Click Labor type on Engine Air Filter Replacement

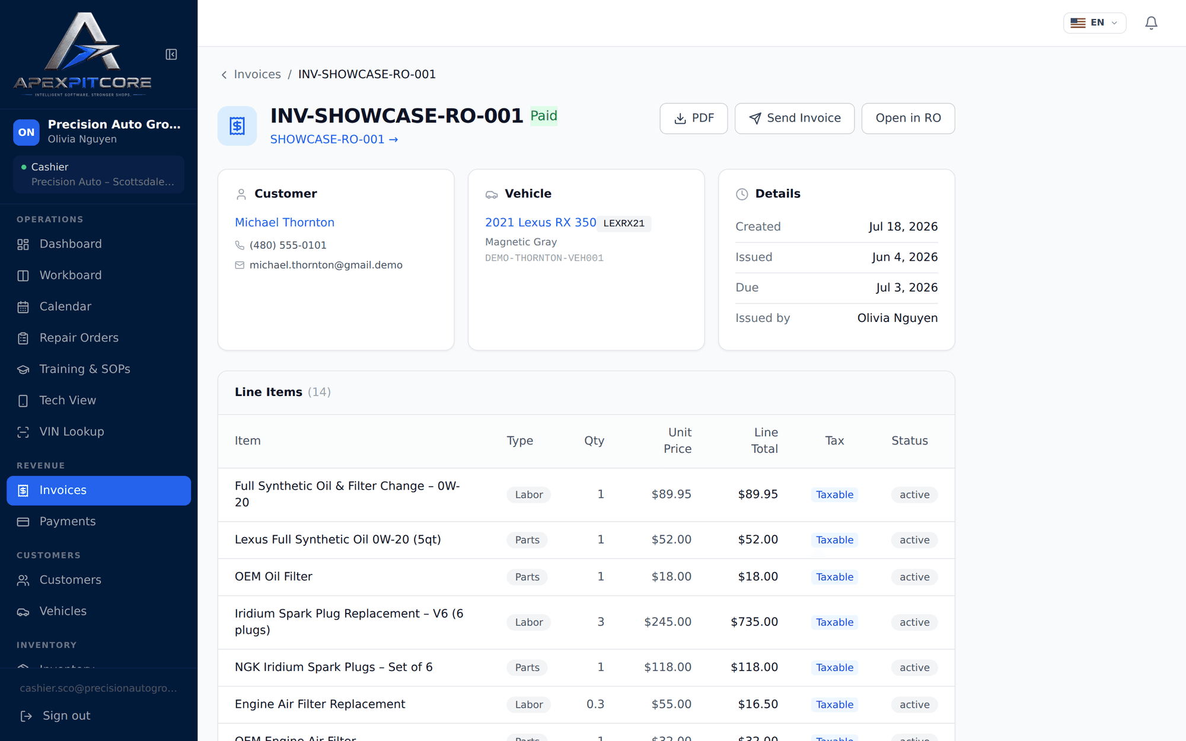coord(528,704)
